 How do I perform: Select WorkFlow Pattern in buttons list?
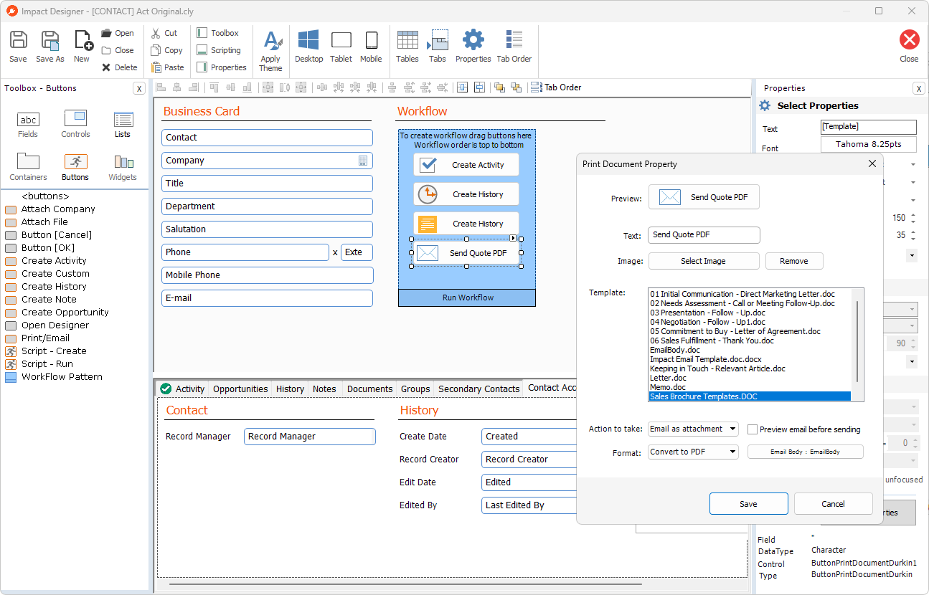62,377
